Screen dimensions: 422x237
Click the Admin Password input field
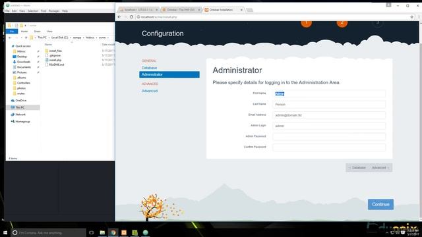329,136
